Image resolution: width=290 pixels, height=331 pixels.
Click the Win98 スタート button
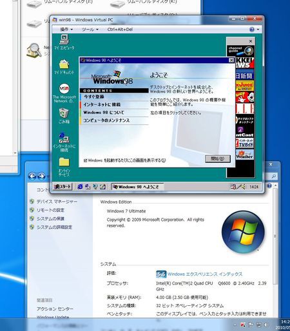(63, 187)
